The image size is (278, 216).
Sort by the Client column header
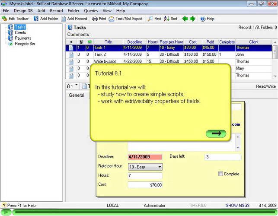[x=254, y=42]
